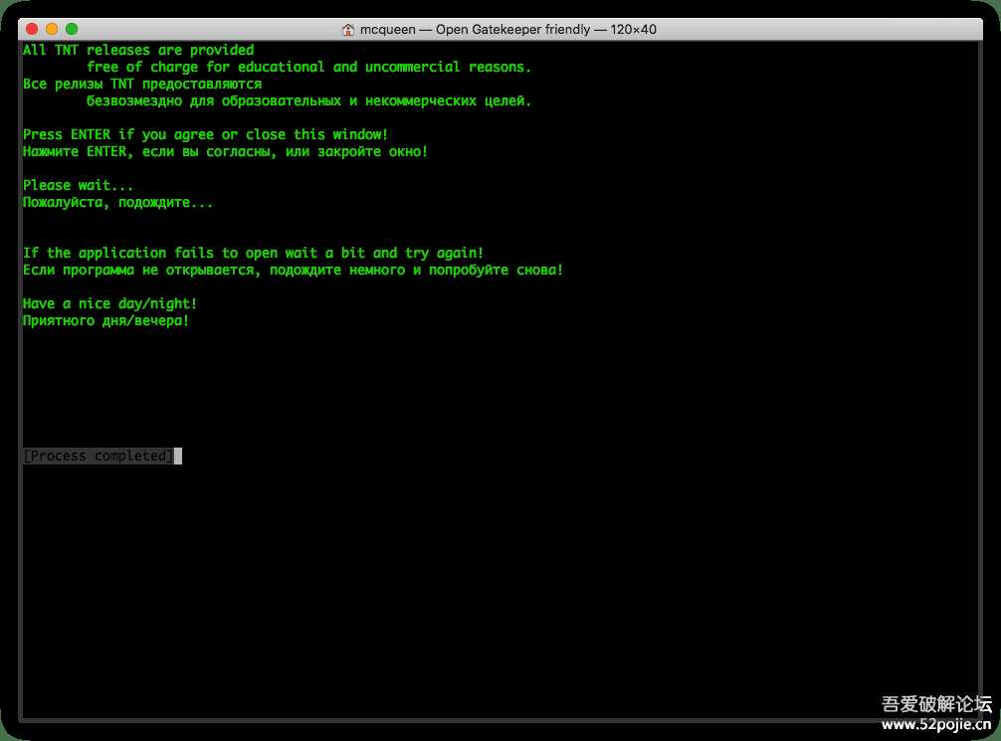Select the 'Press ENTER if you agree' line

(x=204, y=134)
